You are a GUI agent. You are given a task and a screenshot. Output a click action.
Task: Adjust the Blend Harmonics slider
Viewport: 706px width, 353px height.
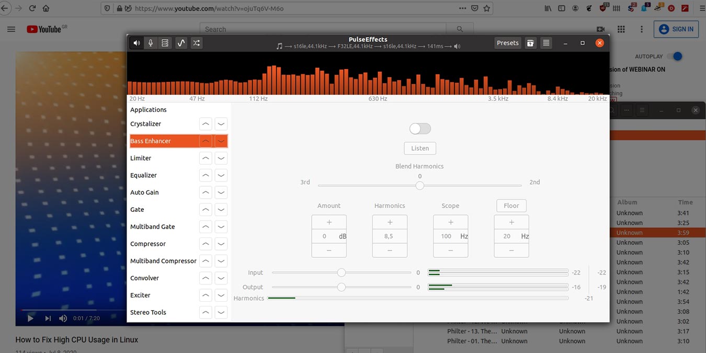point(419,185)
